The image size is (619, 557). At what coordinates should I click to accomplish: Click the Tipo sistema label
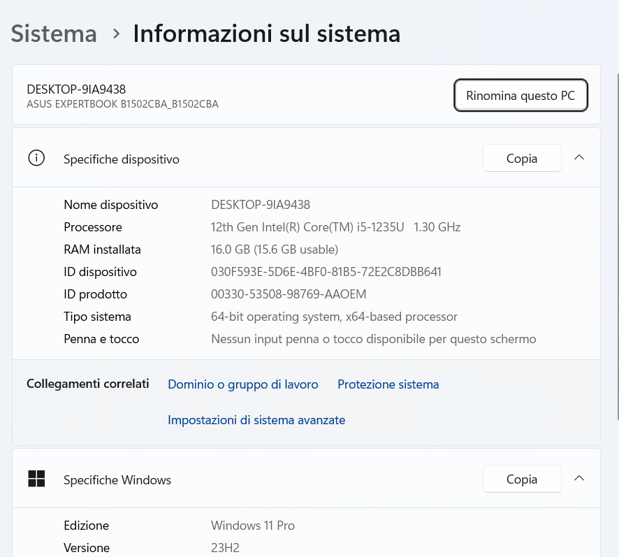click(x=98, y=317)
